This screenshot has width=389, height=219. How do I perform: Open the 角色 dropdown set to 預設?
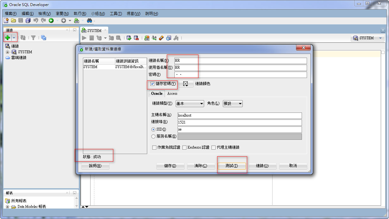tap(233, 104)
